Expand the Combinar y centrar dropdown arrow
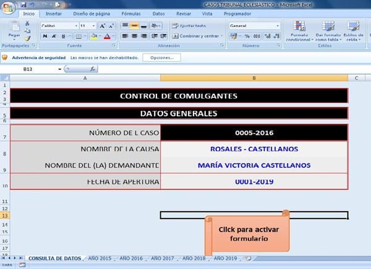Viewport: 371px width, 269px height. (222, 36)
